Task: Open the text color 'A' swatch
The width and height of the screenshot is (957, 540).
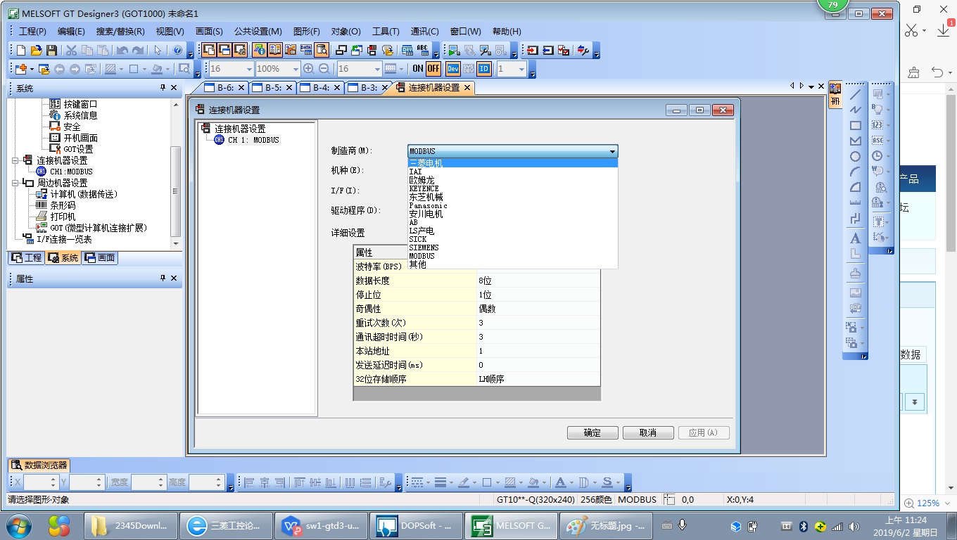Action: [560, 482]
